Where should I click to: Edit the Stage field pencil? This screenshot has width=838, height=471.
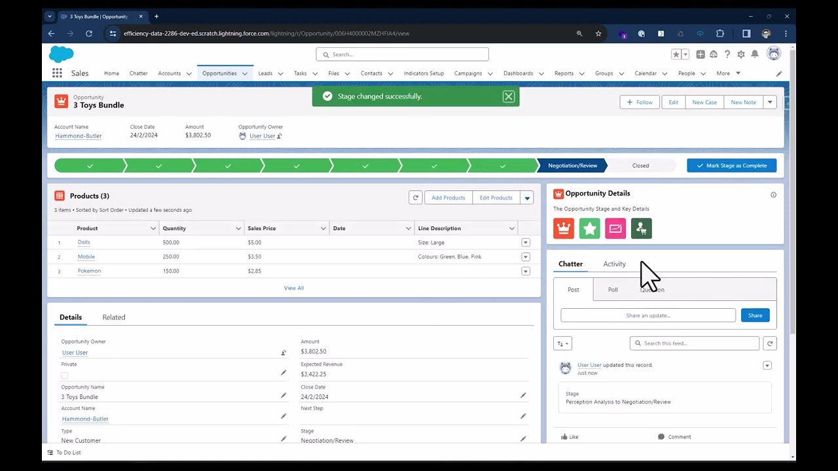point(523,439)
